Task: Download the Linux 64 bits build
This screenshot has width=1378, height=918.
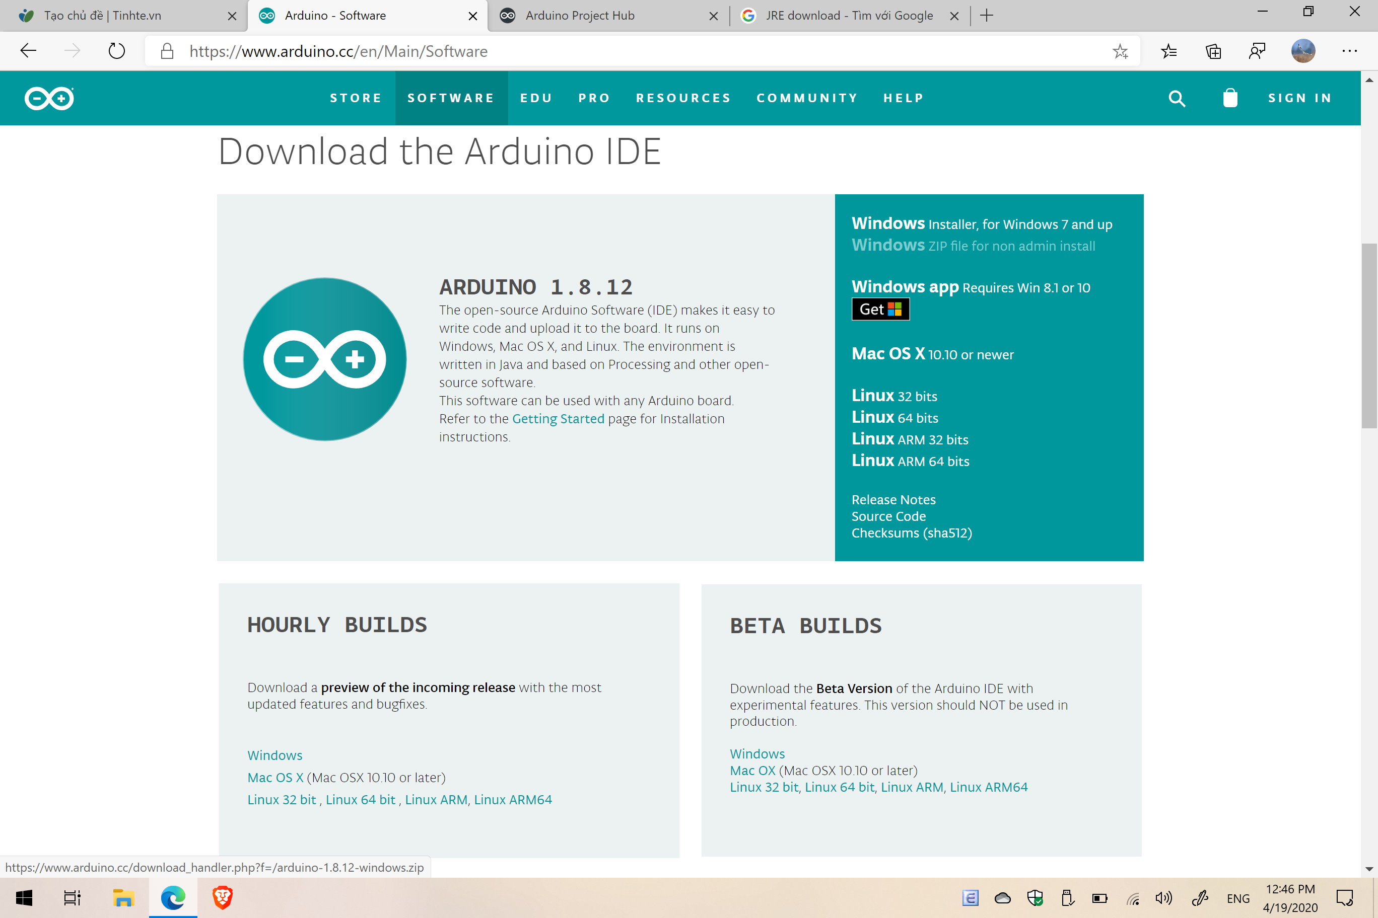Action: click(x=894, y=417)
